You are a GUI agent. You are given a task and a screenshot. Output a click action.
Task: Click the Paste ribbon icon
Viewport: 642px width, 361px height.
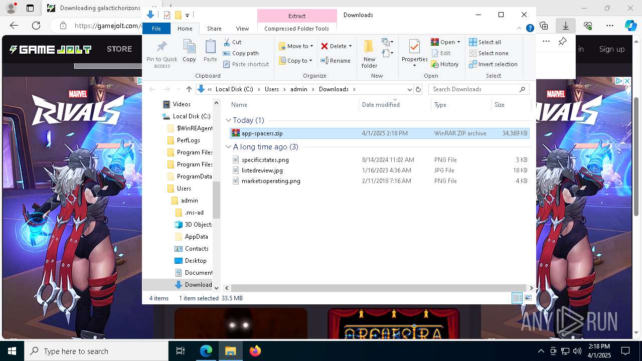210,51
